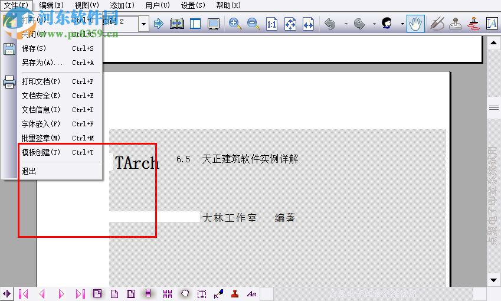
Task: Click the fit page icon
Action: click(290, 24)
